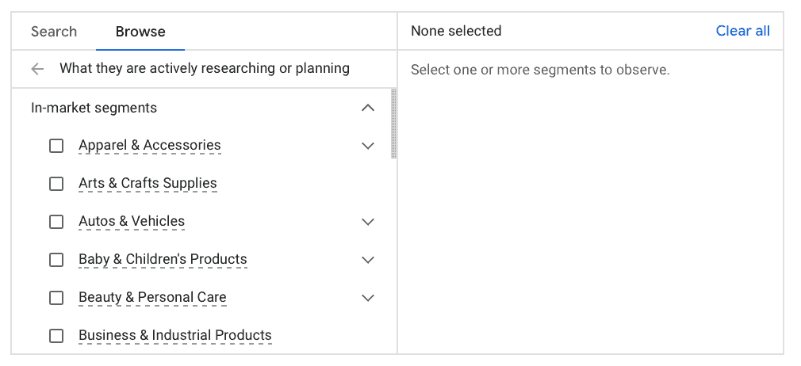801x366 pixels.
Task: Expand Baby & Children's Products subcategories
Action: coord(367,260)
